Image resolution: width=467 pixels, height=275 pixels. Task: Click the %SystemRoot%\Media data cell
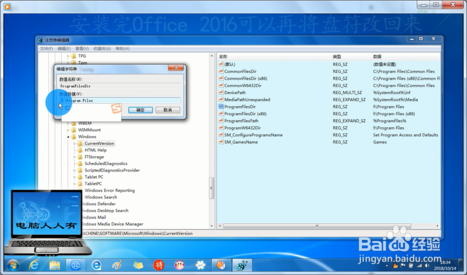395,100
